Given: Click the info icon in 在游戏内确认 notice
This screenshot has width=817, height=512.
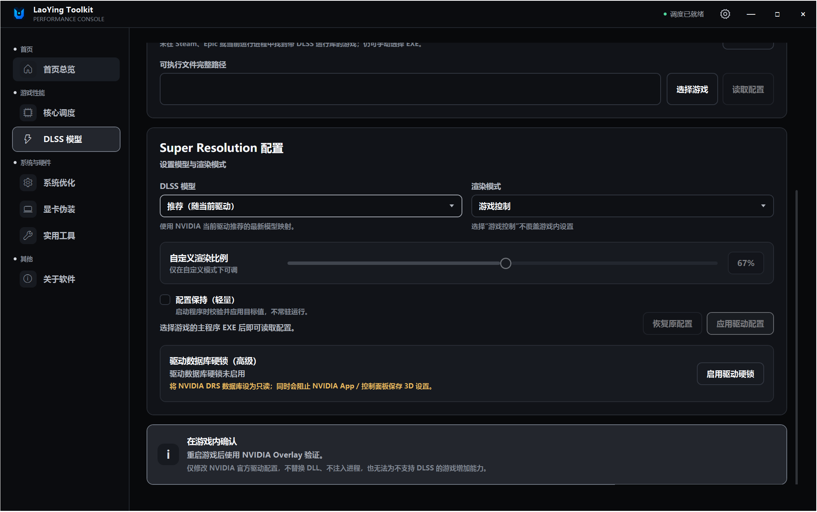Looking at the screenshot, I should (x=168, y=454).
